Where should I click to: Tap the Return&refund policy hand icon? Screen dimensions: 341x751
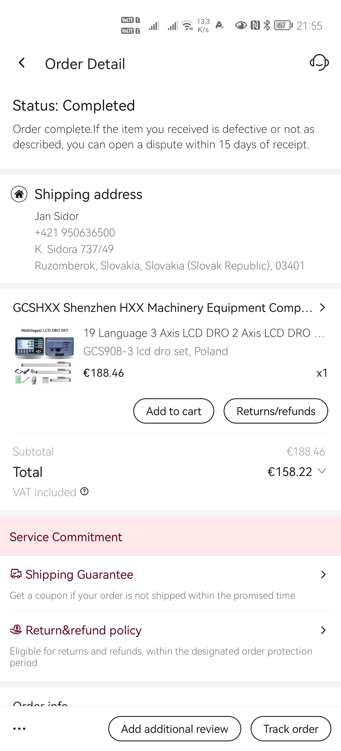pos(16,630)
